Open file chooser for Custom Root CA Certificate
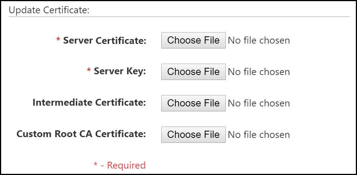This screenshot has height=175, width=357. click(x=193, y=135)
